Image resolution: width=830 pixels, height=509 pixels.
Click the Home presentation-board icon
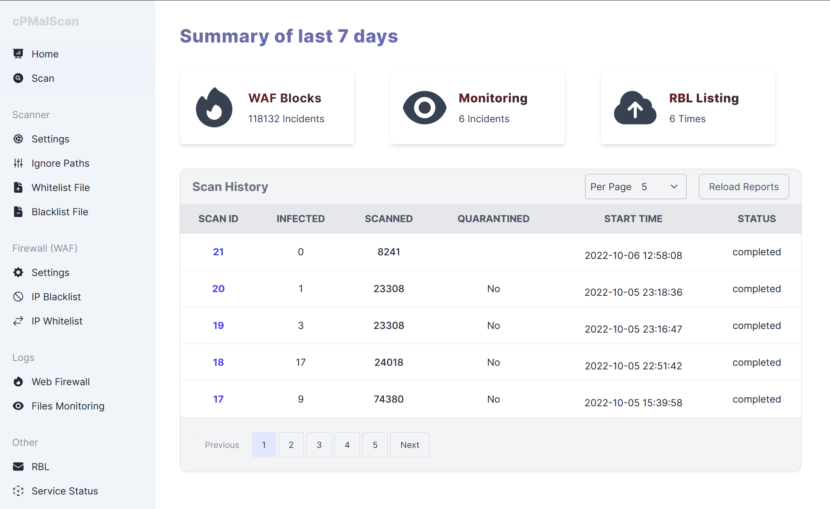(18, 54)
